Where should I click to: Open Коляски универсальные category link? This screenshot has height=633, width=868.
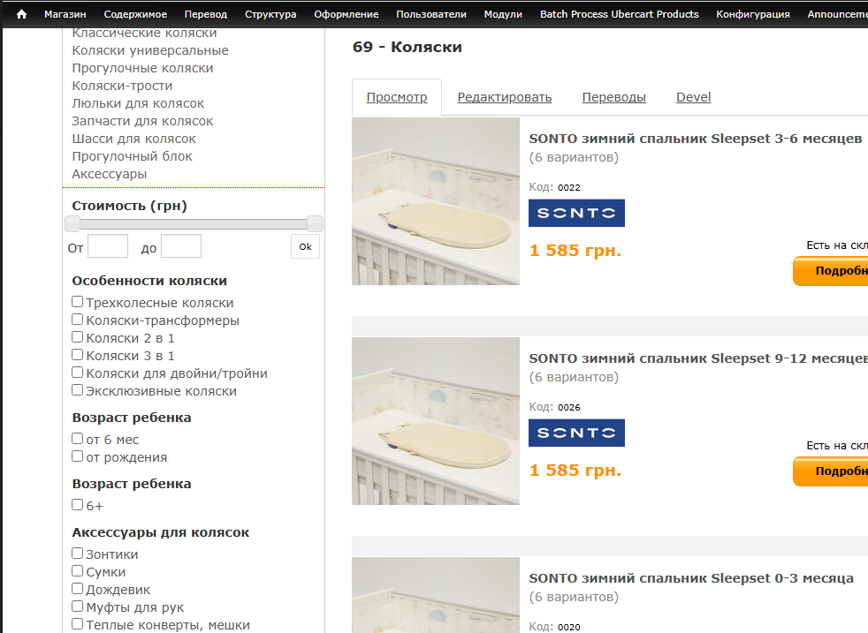coord(150,50)
